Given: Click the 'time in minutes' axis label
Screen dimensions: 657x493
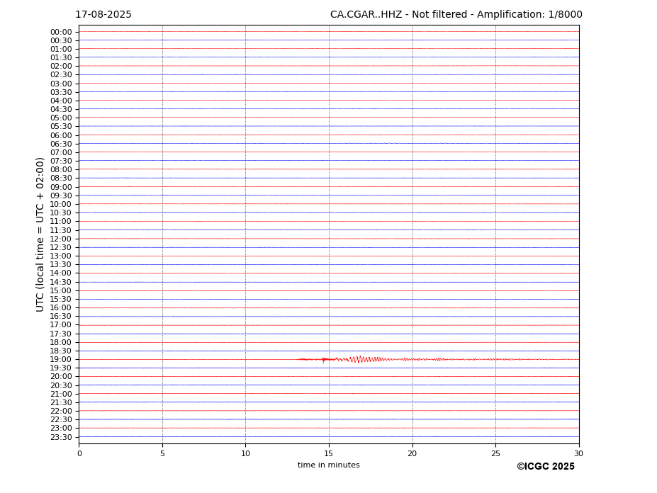Looking at the screenshot, I should tap(329, 465).
